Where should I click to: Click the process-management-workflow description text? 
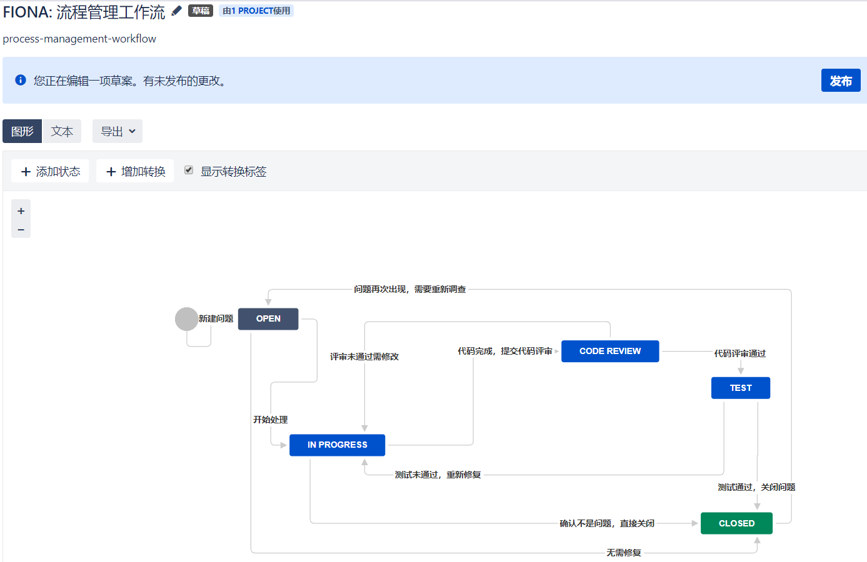(x=79, y=39)
